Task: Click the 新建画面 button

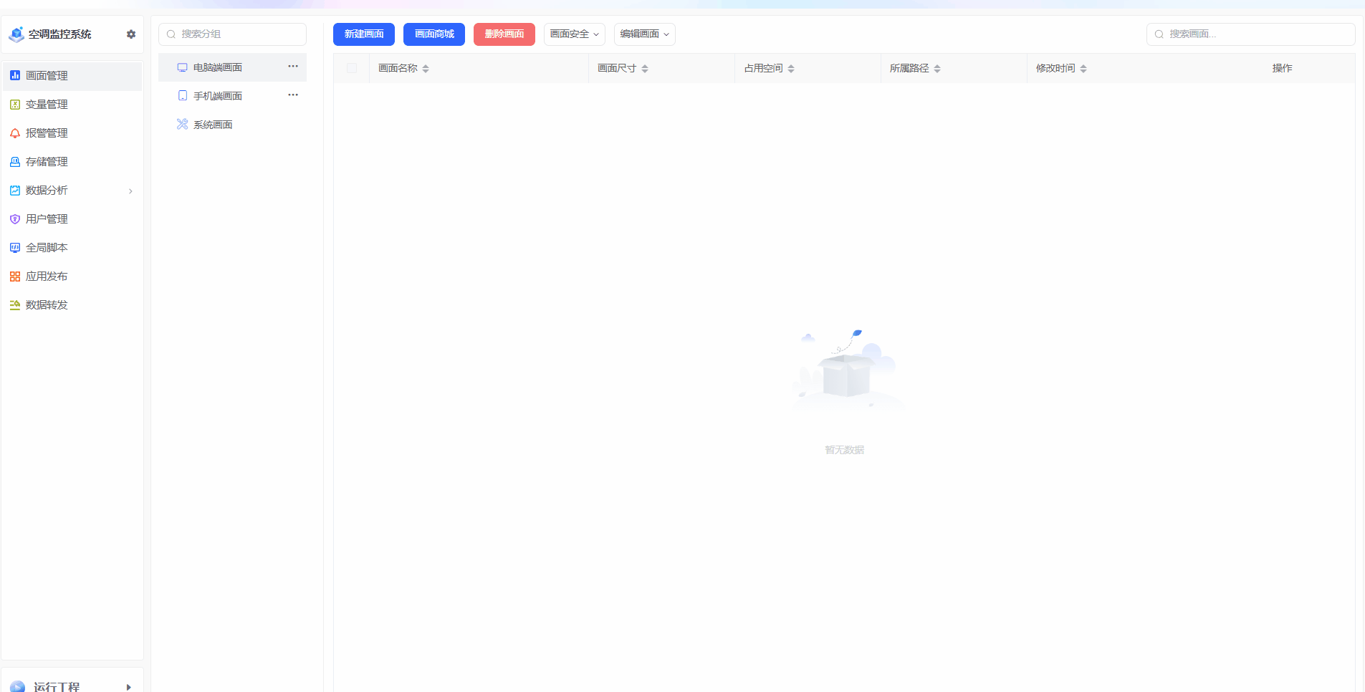Action: (x=364, y=34)
